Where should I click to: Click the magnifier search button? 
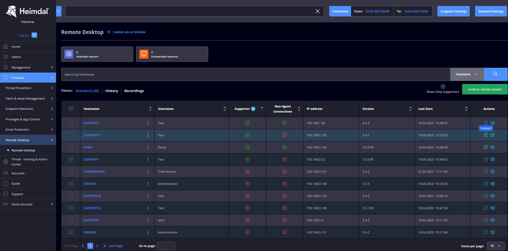coord(495,74)
